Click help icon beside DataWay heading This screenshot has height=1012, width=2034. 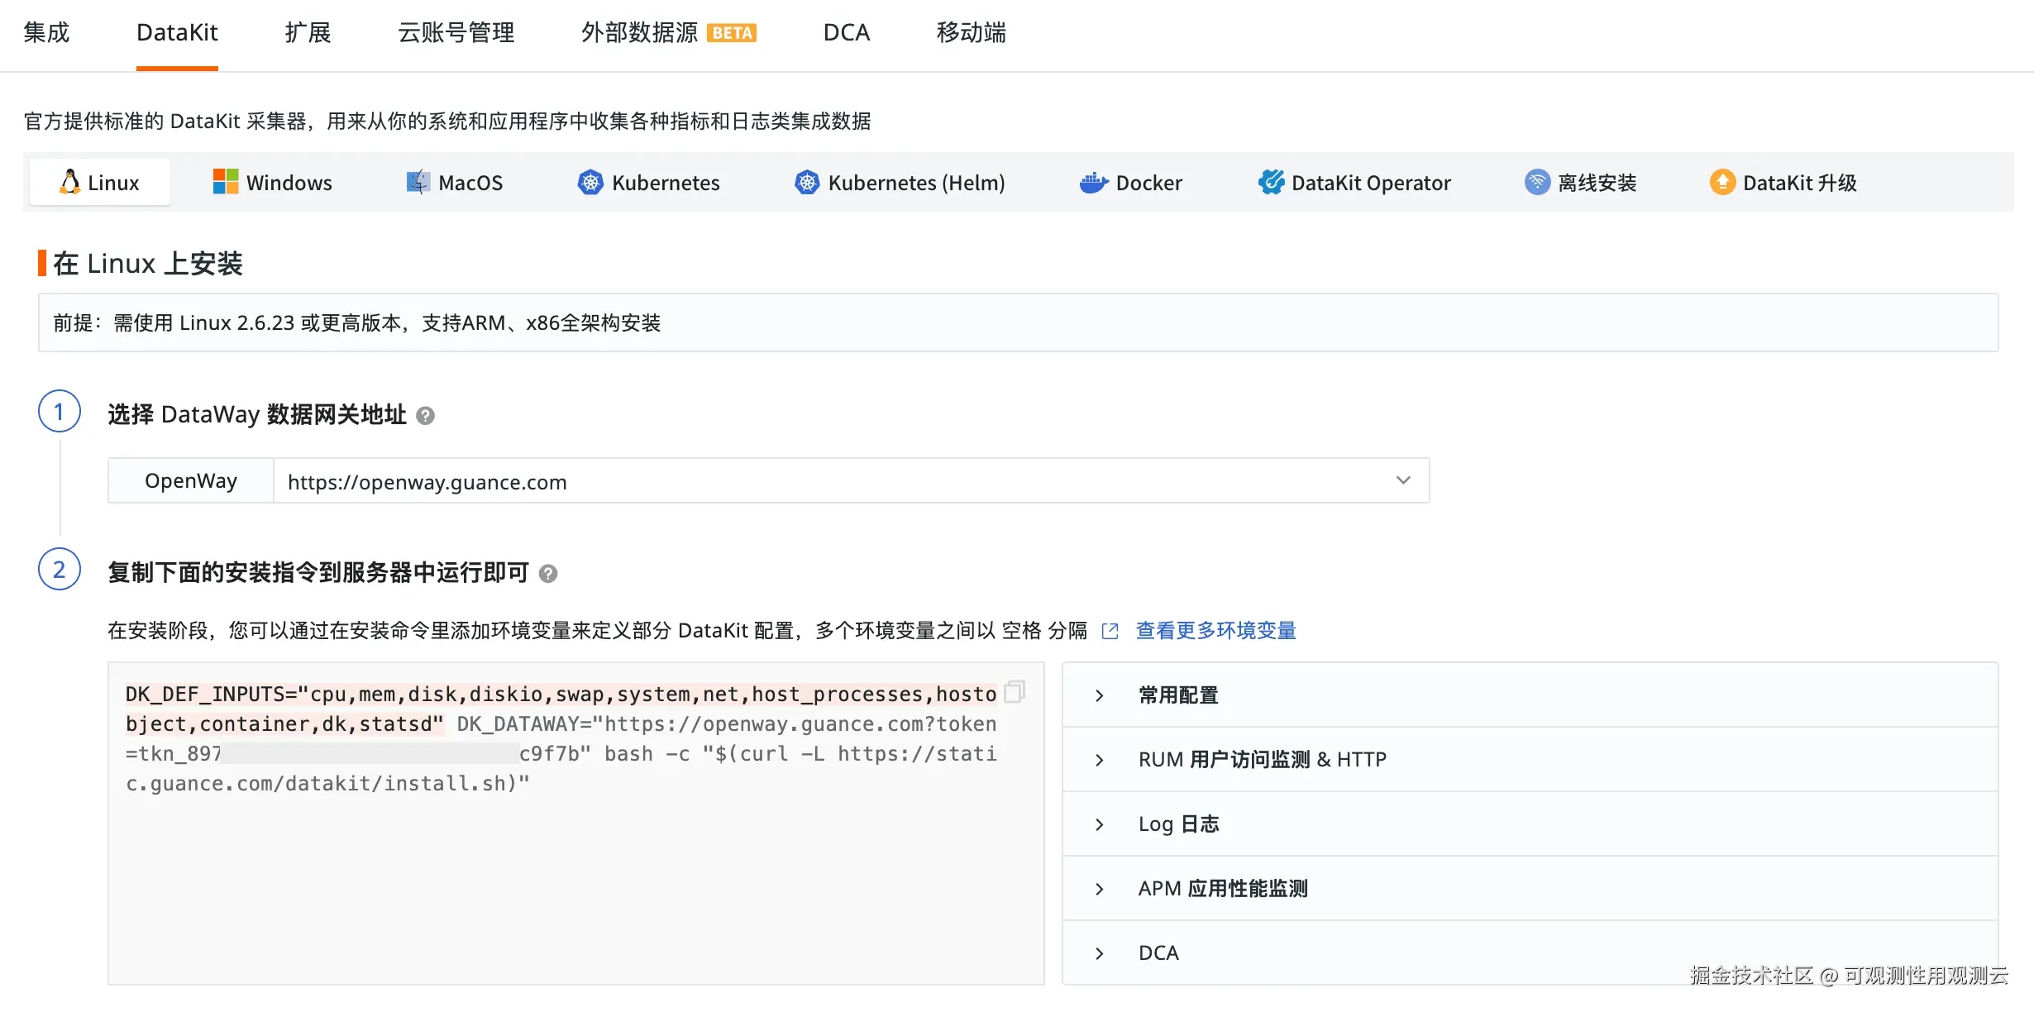(x=425, y=415)
